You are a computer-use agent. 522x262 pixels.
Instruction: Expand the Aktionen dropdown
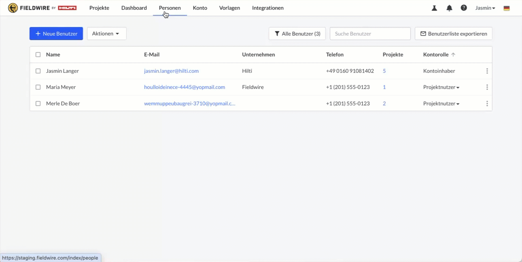pyautogui.click(x=106, y=34)
